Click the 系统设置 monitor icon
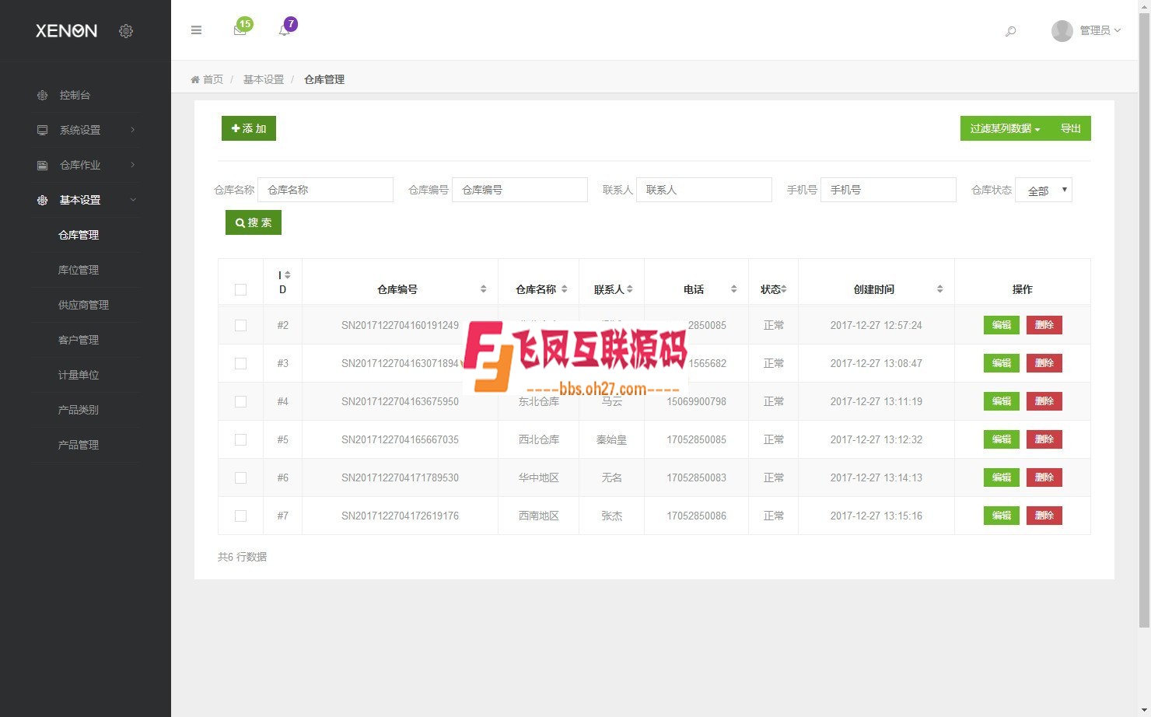Screen dimensions: 1151x717 point(43,130)
